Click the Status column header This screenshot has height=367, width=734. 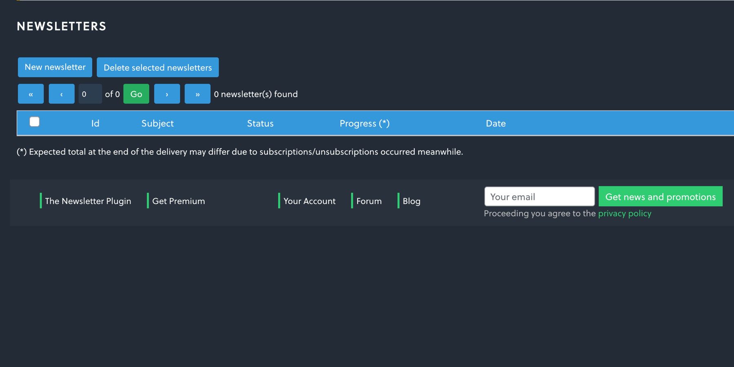click(260, 124)
